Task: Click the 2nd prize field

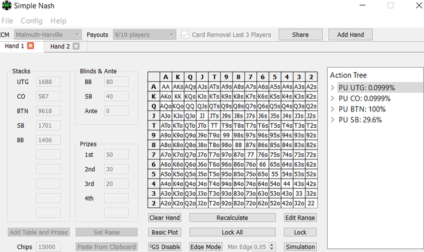Action: pyautogui.click(x=116, y=169)
